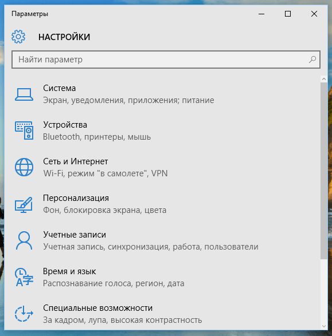This screenshot has height=336, width=332.
Task: Select the Учетные записи title
Action: (x=75, y=235)
